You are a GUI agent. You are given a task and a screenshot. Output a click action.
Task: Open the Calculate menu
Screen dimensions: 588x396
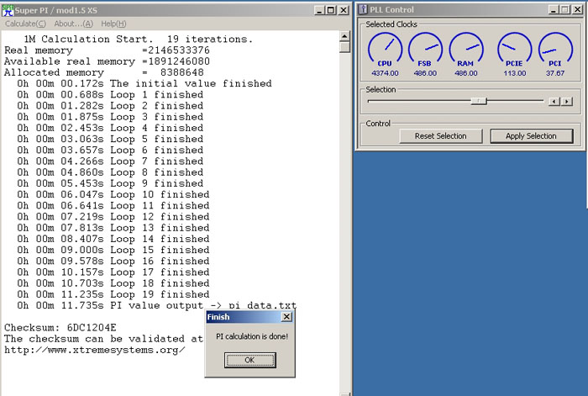(25, 24)
